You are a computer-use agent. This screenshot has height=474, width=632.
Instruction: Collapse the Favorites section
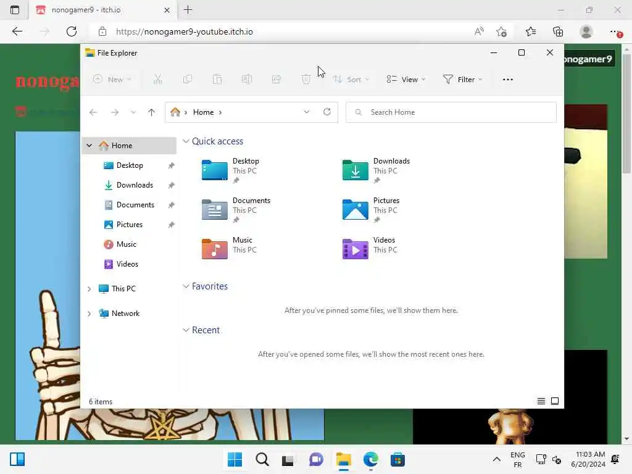pos(186,286)
